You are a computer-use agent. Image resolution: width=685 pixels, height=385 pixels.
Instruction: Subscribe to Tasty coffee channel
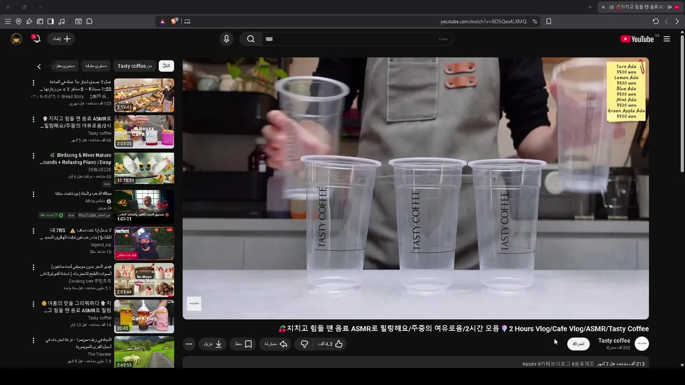tap(579, 344)
